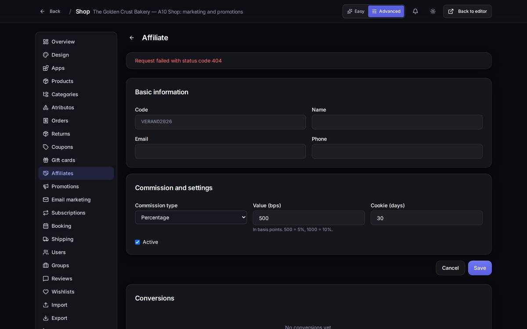The image size is (527, 329).
Task: Click the Orders receipt icon
Action: coord(46,121)
